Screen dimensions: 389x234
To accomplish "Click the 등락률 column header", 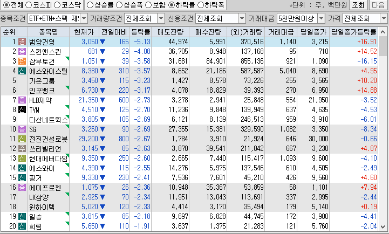I will tap(140, 32).
